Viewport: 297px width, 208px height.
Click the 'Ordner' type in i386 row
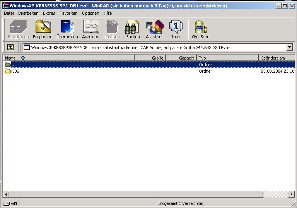click(x=205, y=71)
